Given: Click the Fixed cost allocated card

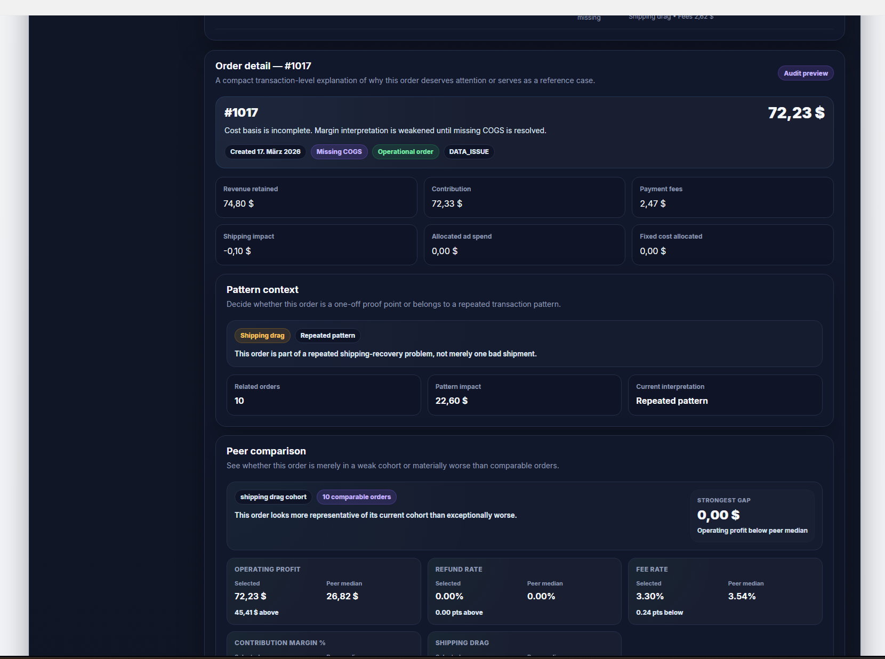Looking at the screenshot, I should tap(732, 245).
